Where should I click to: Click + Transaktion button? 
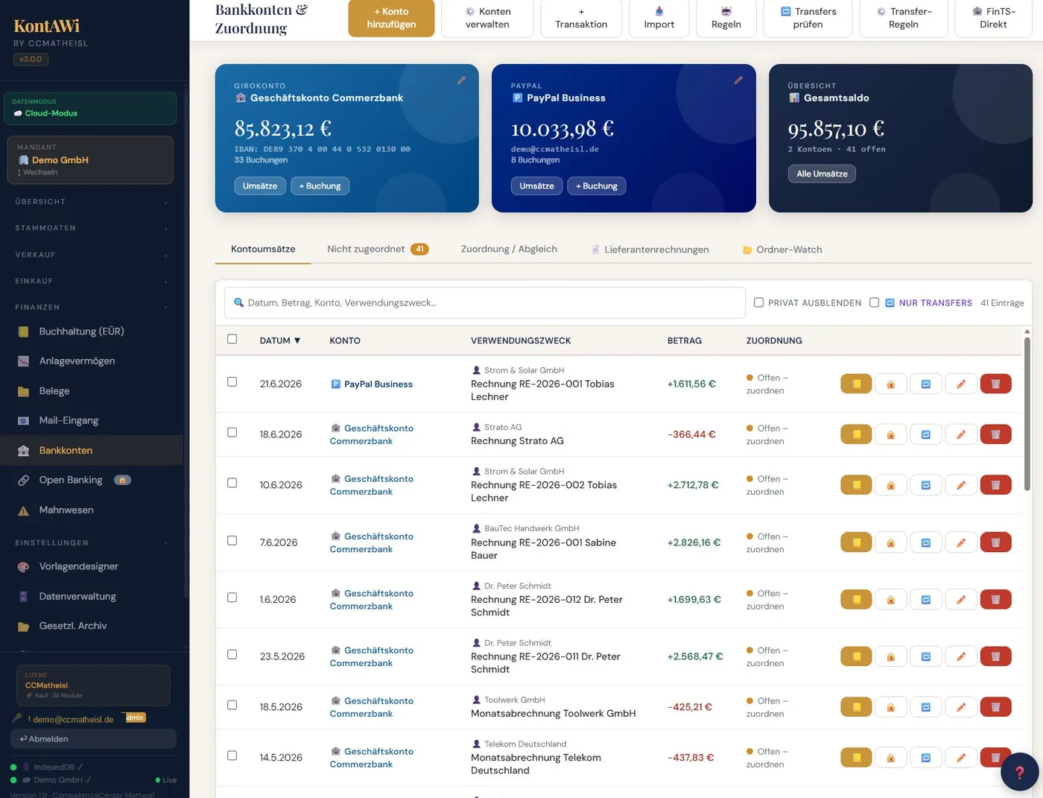pos(581,18)
